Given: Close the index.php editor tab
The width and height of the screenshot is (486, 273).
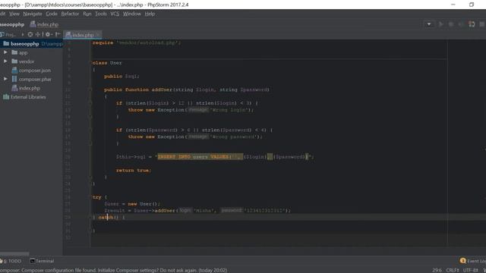Looking at the screenshot, I should 98,35.
